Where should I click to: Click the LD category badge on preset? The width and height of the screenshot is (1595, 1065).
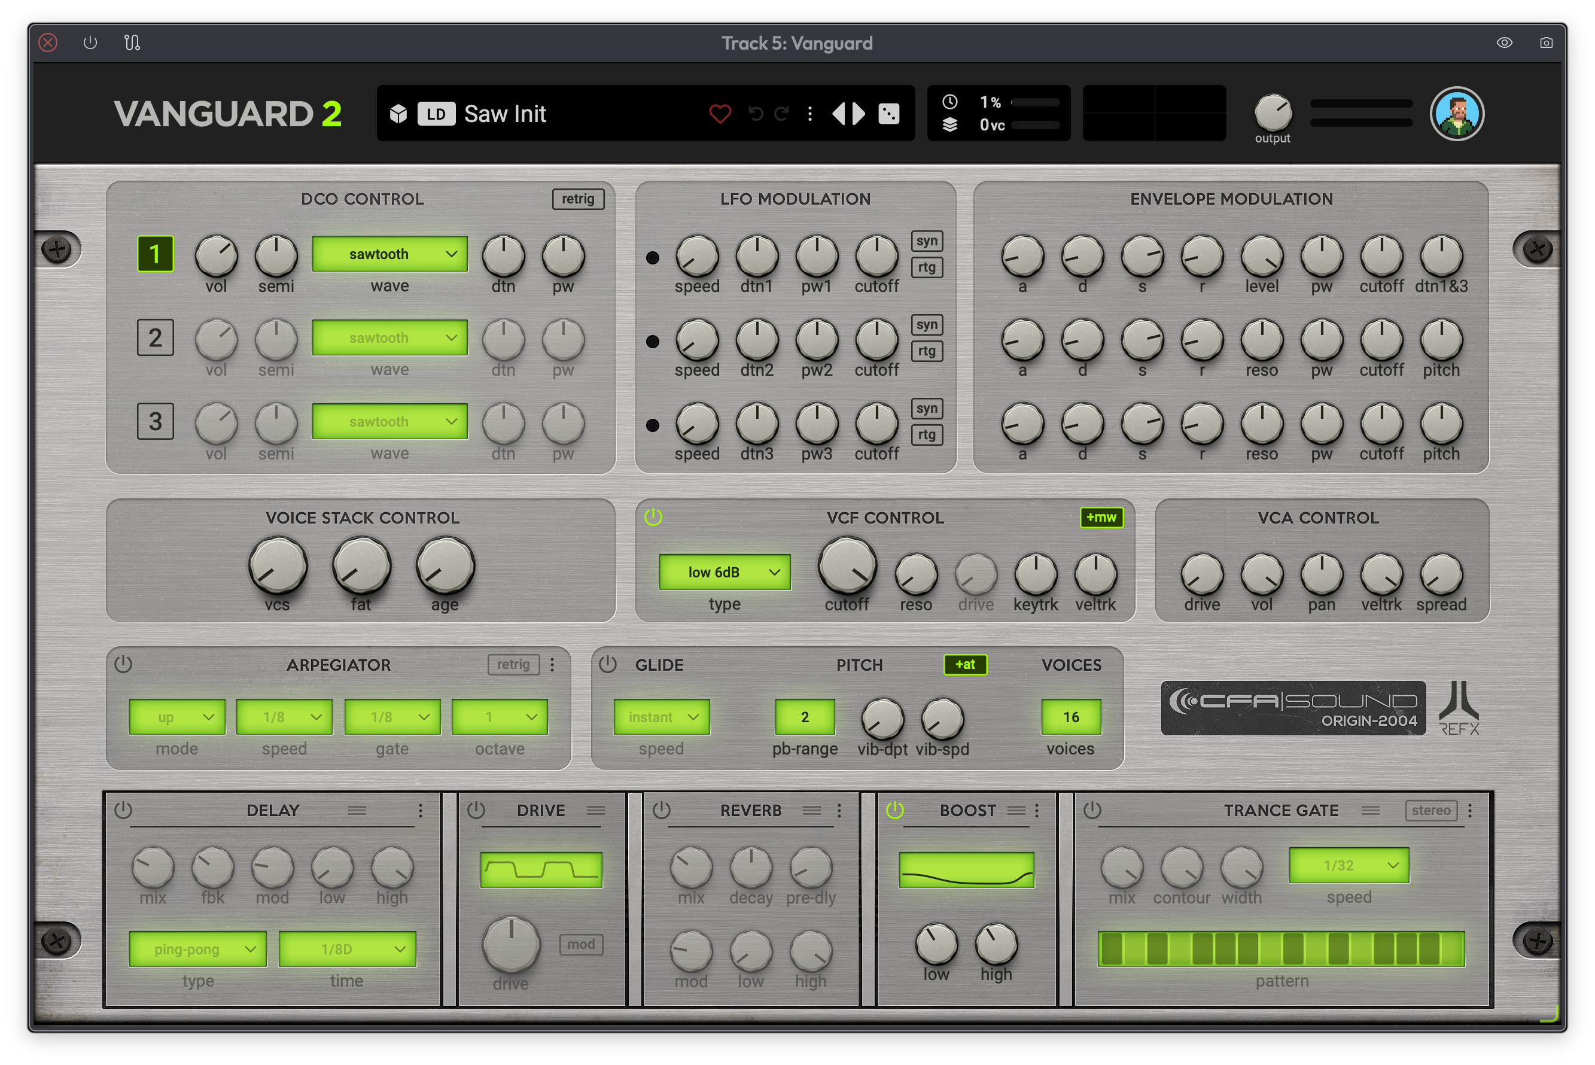(436, 114)
